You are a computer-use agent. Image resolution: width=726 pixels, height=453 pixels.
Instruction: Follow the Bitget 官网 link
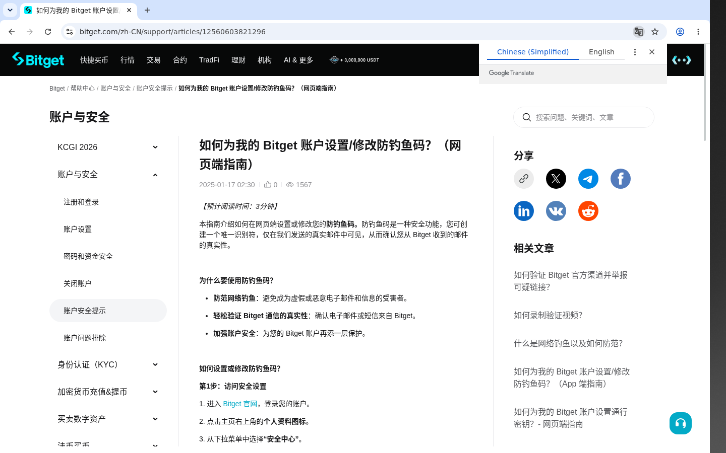[x=240, y=404]
